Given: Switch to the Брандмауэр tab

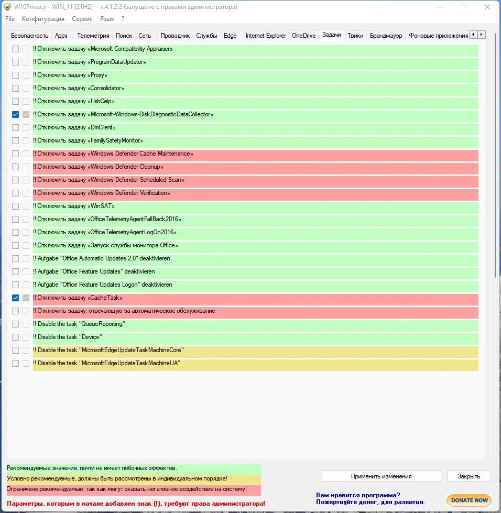Looking at the screenshot, I should pos(386,36).
